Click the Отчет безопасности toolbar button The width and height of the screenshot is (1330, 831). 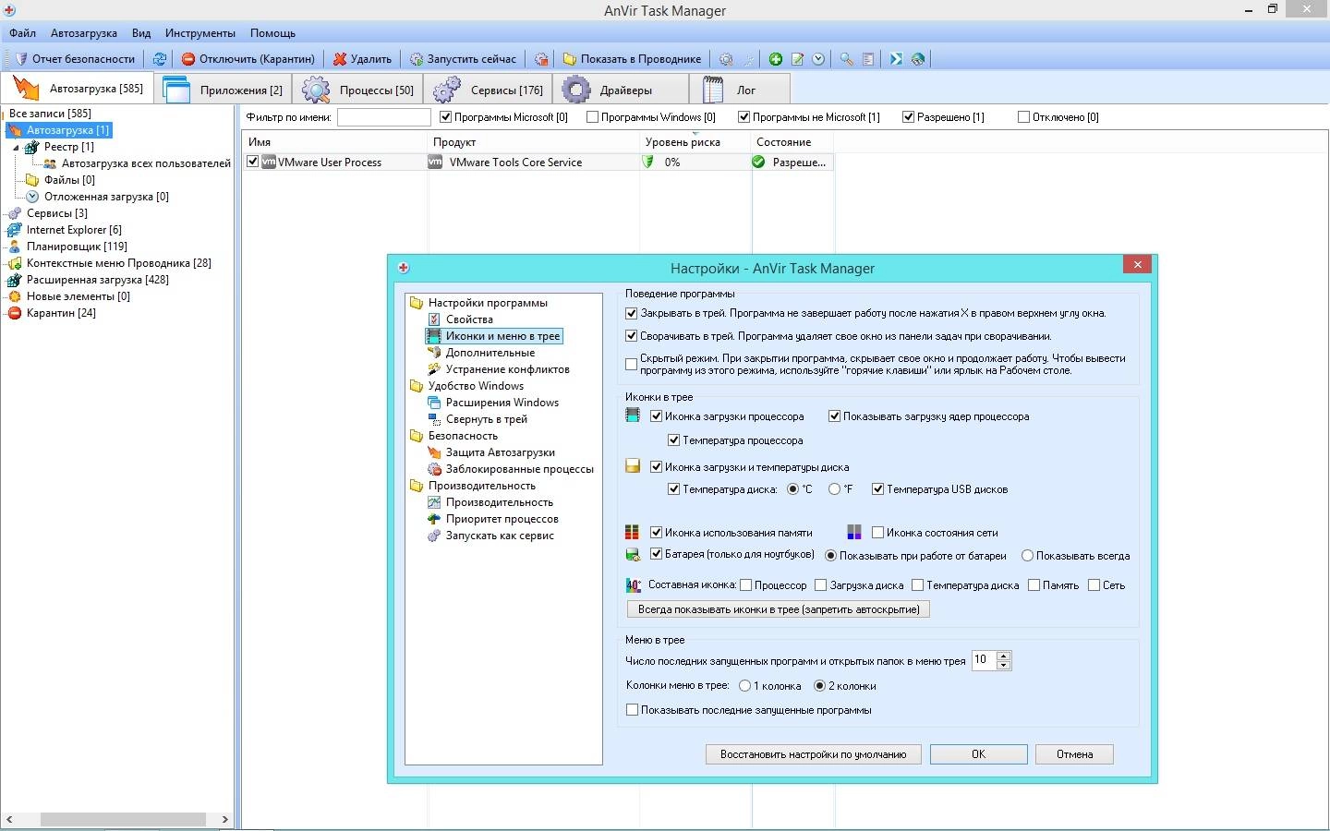point(75,59)
